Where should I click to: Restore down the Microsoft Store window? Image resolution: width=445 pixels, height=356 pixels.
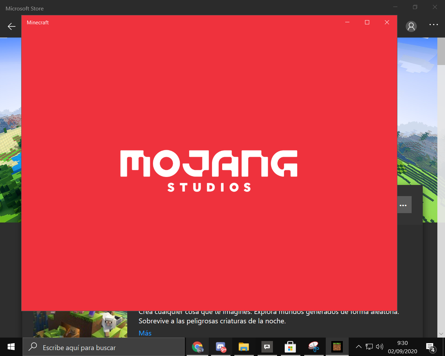pyautogui.click(x=415, y=7)
